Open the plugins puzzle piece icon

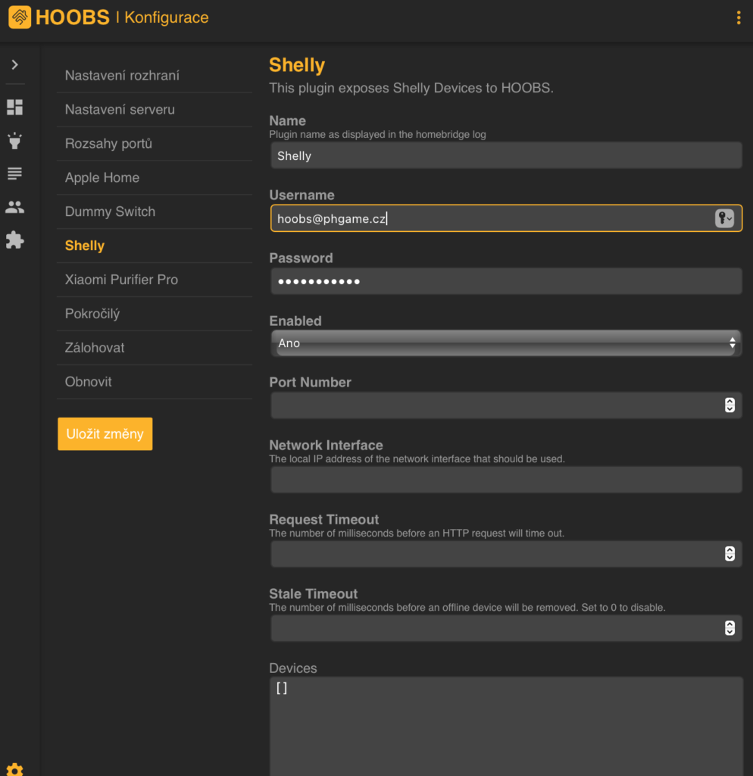point(14,240)
